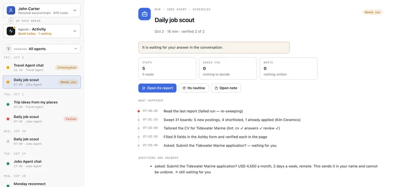The width and height of the screenshot is (395, 187).
Task: Click the John Carter profile avatar icon
Action: tap(11, 10)
